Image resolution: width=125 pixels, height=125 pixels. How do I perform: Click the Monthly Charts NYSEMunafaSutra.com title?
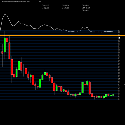pos(16,1)
